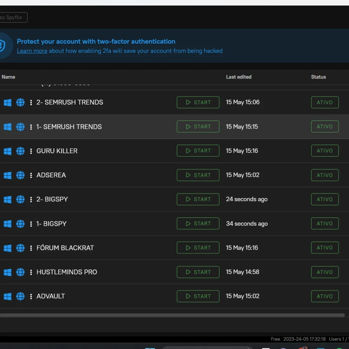Start the 2- BIGSPY profile
This screenshot has height=349, width=349.
[x=198, y=199]
